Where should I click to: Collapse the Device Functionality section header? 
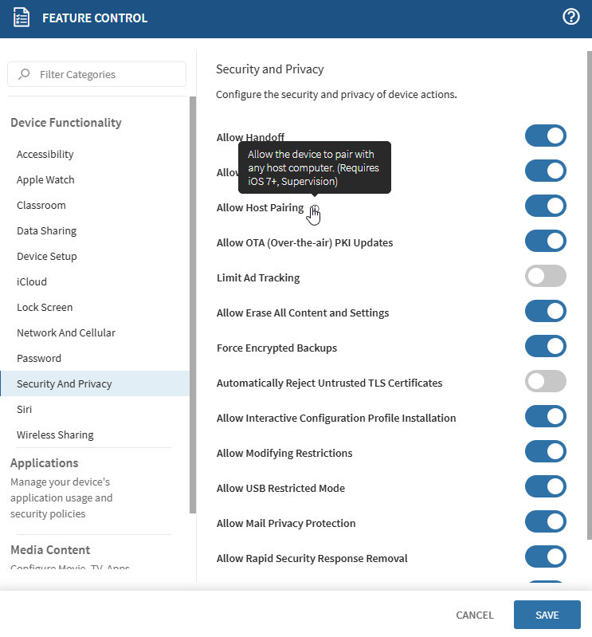66,123
